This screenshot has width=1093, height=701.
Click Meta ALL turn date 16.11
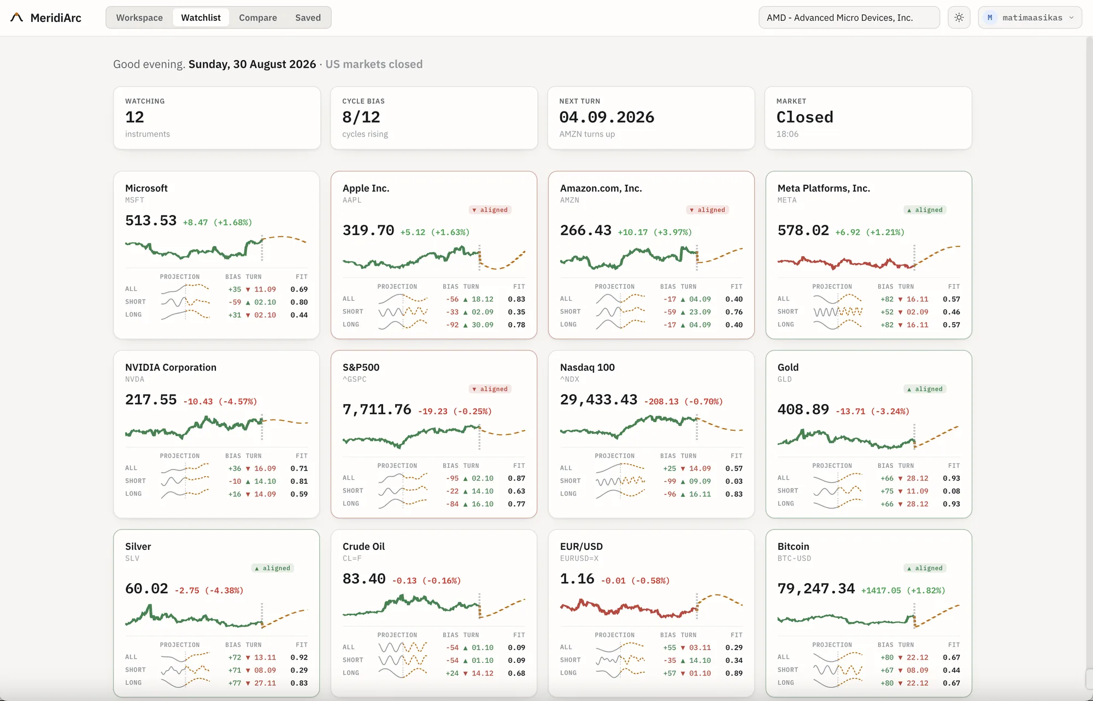(918, 299)
